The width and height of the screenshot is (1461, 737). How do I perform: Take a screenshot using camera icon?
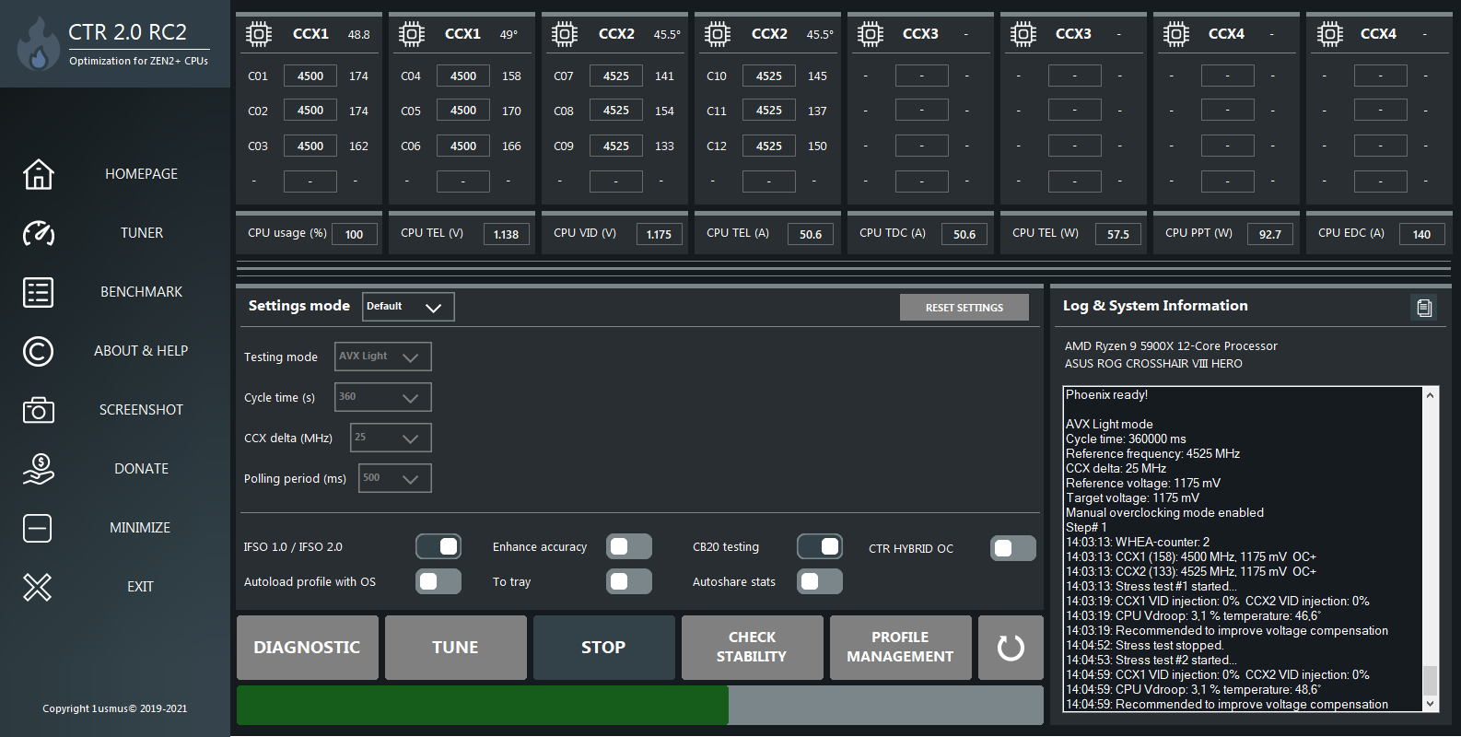[38, 410]
